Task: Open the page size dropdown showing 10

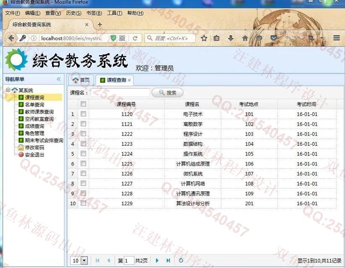Action: (x=84, y=260)
